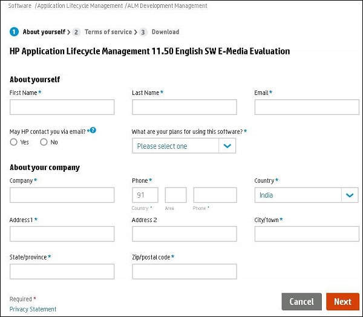
Task: Select Yes for HP email contact
Action: click(x=14, y=142)
